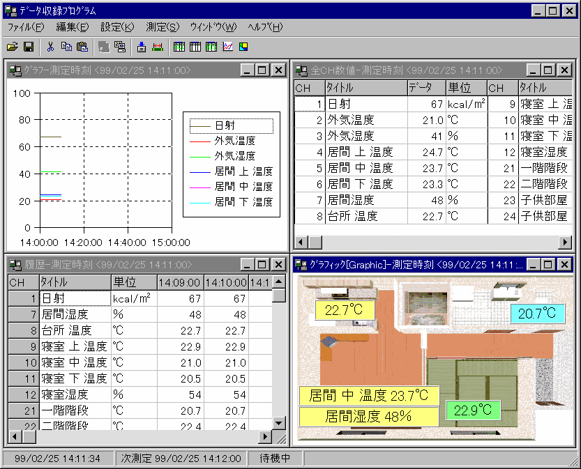Open the ヘルプ(H) menu
Screen dimensions: 581x469
click(x=265, y=27)
